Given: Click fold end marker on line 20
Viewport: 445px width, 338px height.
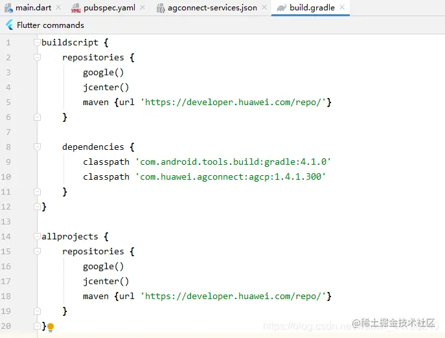Looking at the screenshot, I should coord(37,326).
